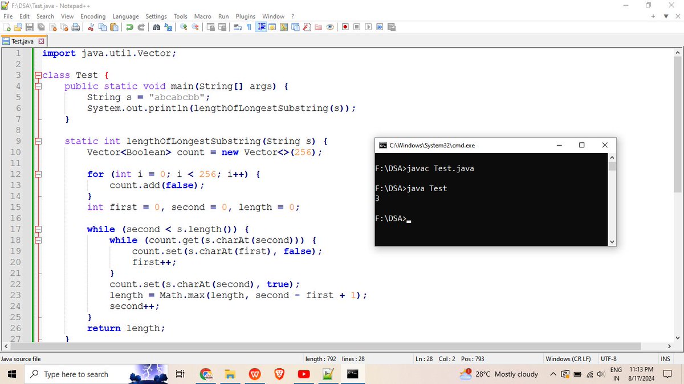Open the Macro menu

coord(202,16)
